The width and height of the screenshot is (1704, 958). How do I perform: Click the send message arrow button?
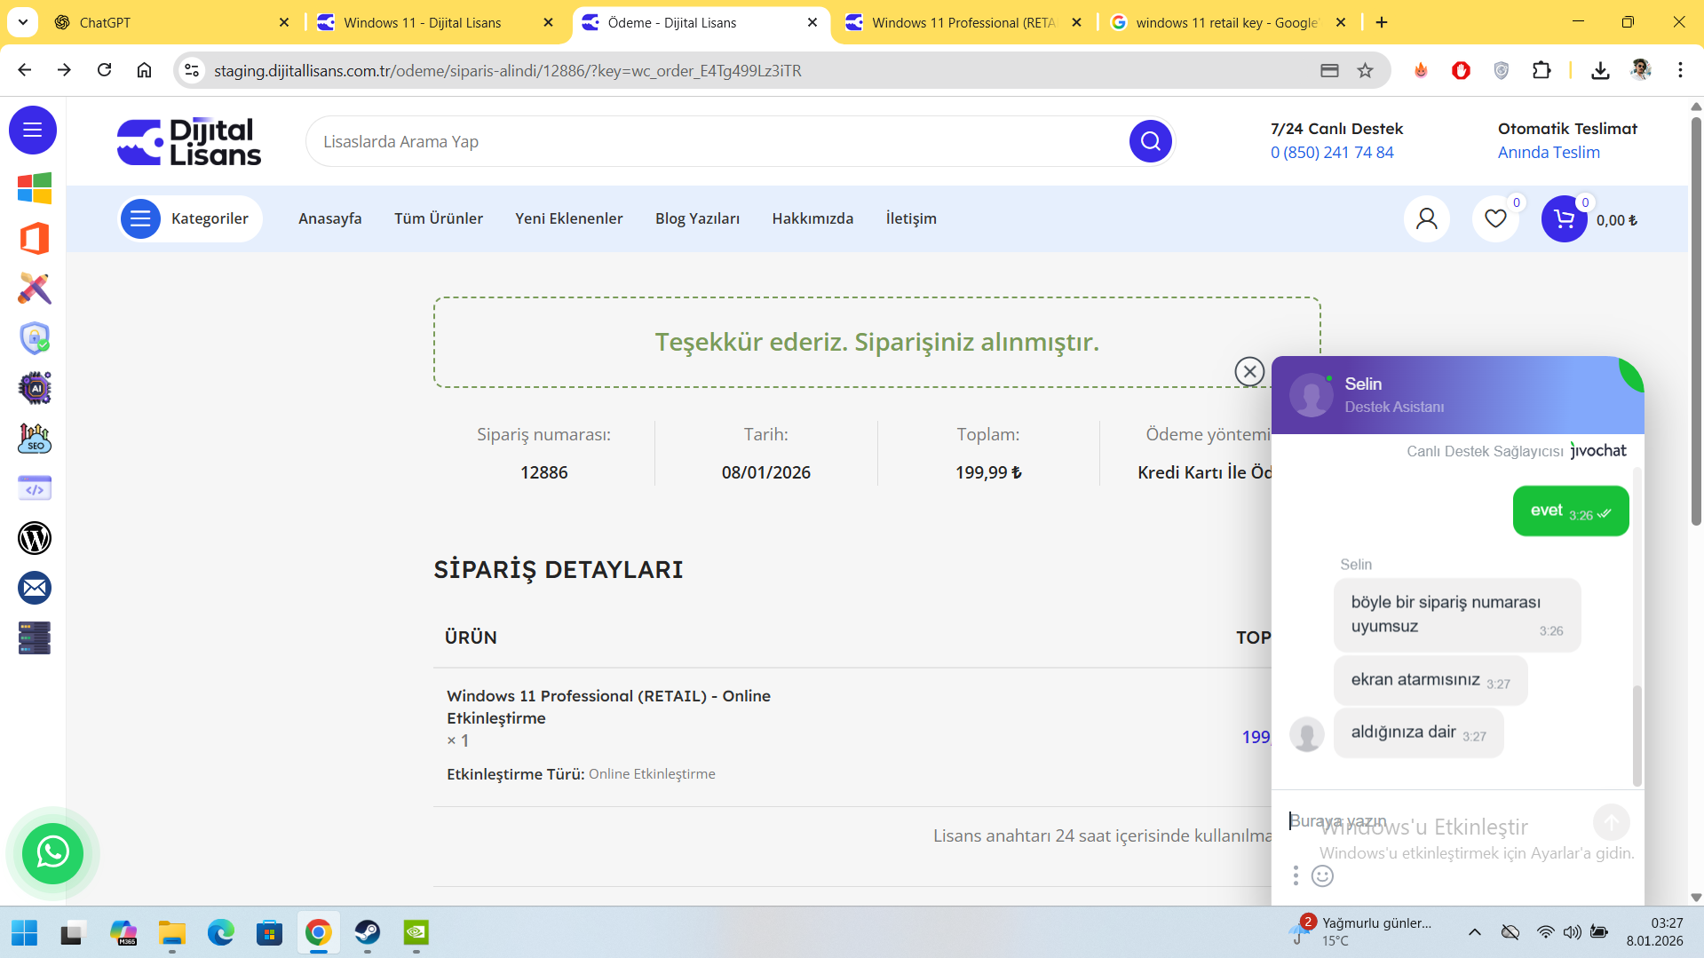(x=1611, y=822)
